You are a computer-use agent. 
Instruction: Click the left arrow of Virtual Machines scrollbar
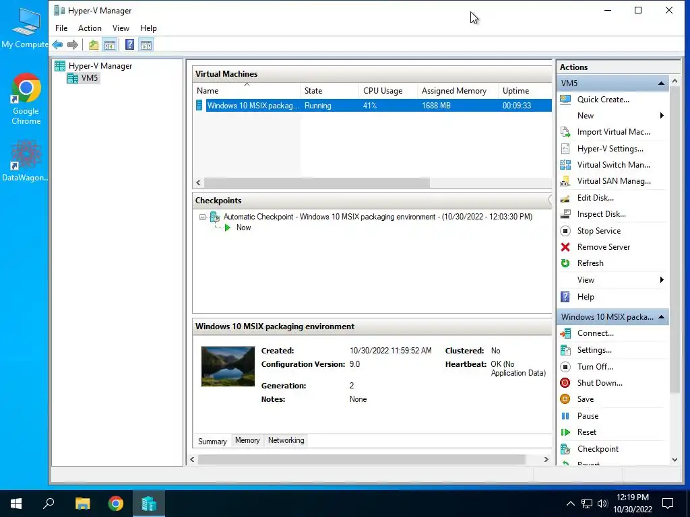(x=199, y=182)
